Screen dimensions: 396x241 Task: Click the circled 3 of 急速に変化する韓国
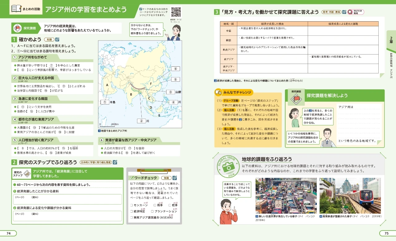[x=15, y=99]
